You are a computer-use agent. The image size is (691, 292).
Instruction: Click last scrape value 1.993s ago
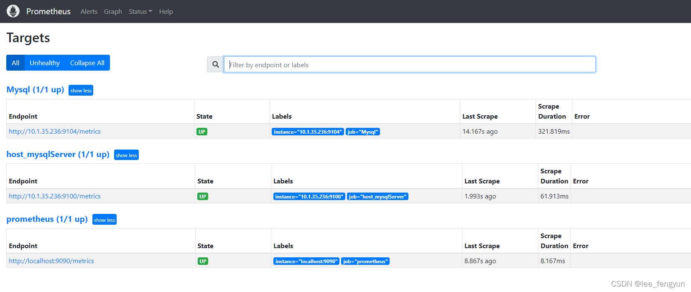pos(480,196)
